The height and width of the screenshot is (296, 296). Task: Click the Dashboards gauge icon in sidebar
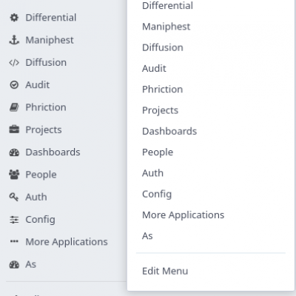14,152
